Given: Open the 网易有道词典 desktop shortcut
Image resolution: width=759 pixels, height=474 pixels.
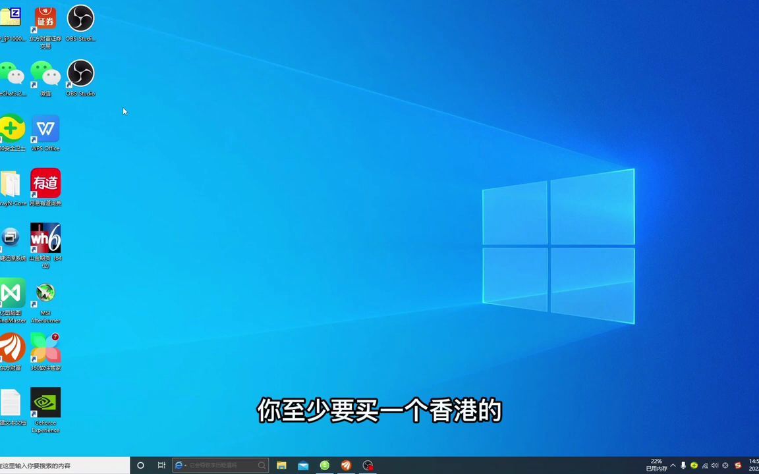Looking at the screenshot, I should [45, 188].
